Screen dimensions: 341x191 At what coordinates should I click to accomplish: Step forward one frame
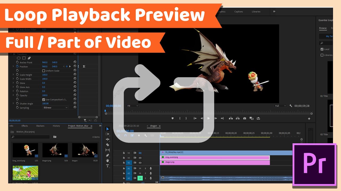(216, 118)
